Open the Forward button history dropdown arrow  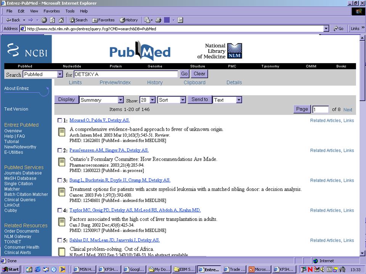click(37, 20)
